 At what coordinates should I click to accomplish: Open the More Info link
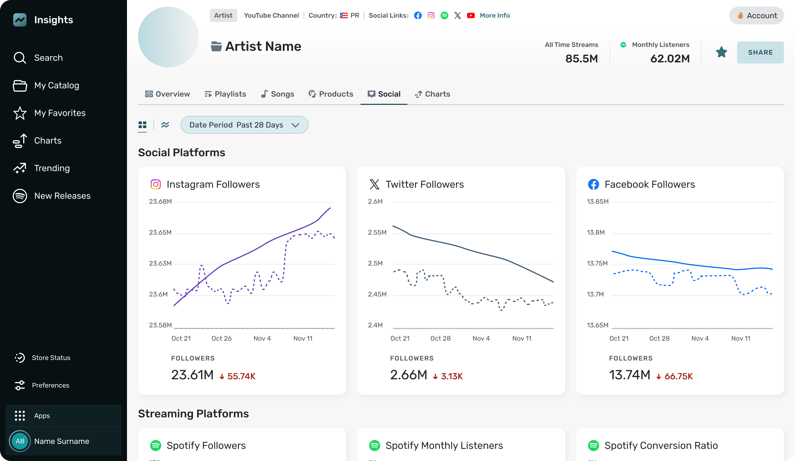(x=494, y=15)
